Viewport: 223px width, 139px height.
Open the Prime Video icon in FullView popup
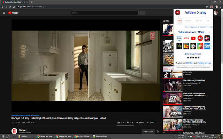(179, 38)
